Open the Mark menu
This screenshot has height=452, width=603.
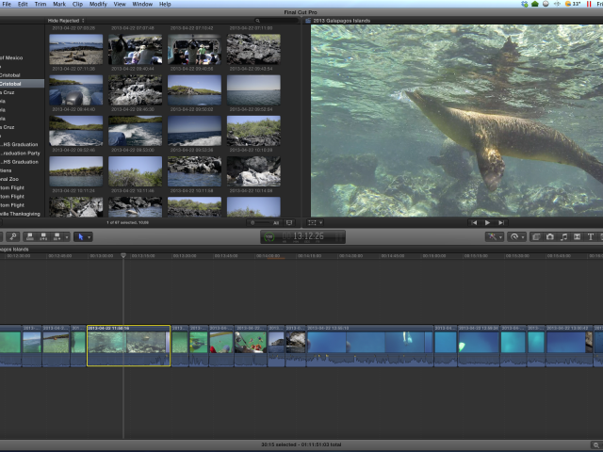[x=59, y=4]
